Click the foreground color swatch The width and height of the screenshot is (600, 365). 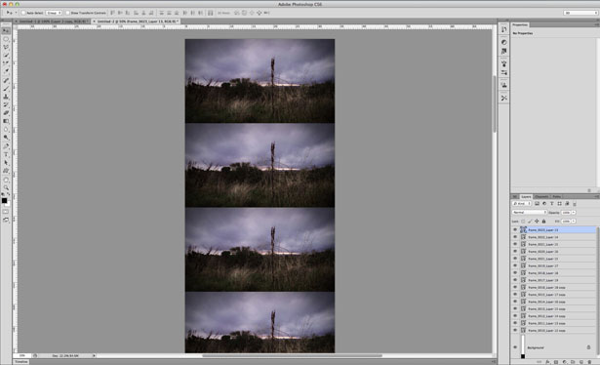4,200
